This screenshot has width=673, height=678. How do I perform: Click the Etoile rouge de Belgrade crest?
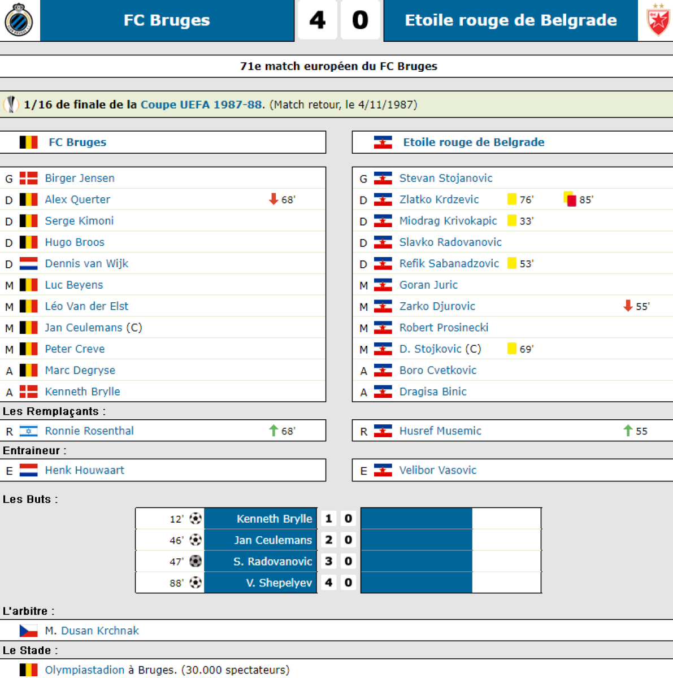[658, 20]
